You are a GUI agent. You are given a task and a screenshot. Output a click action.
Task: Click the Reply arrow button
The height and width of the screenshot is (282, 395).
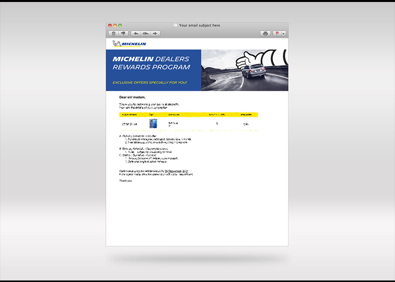coord(136,34)
